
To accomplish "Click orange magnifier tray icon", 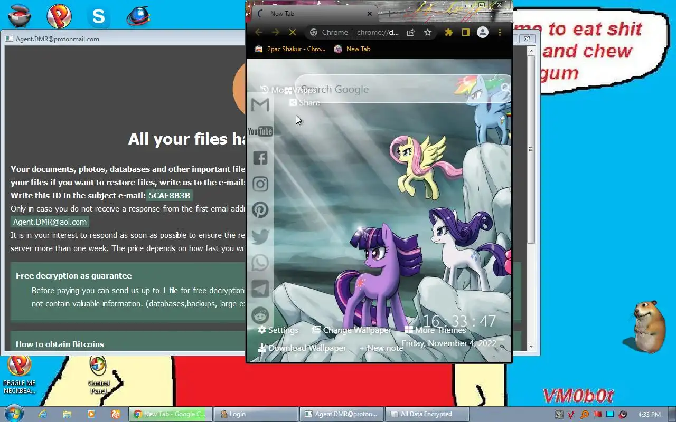I will click(585, 414).
